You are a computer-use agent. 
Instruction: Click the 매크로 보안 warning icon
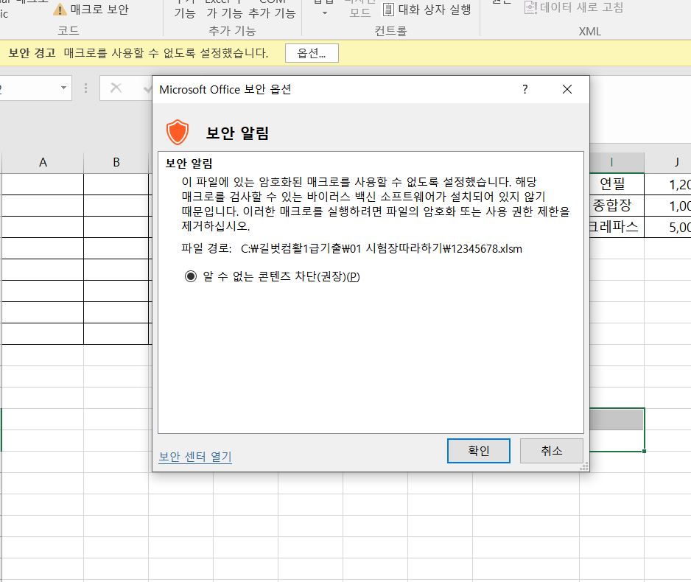pyautogui.click(x=60, y=10)
